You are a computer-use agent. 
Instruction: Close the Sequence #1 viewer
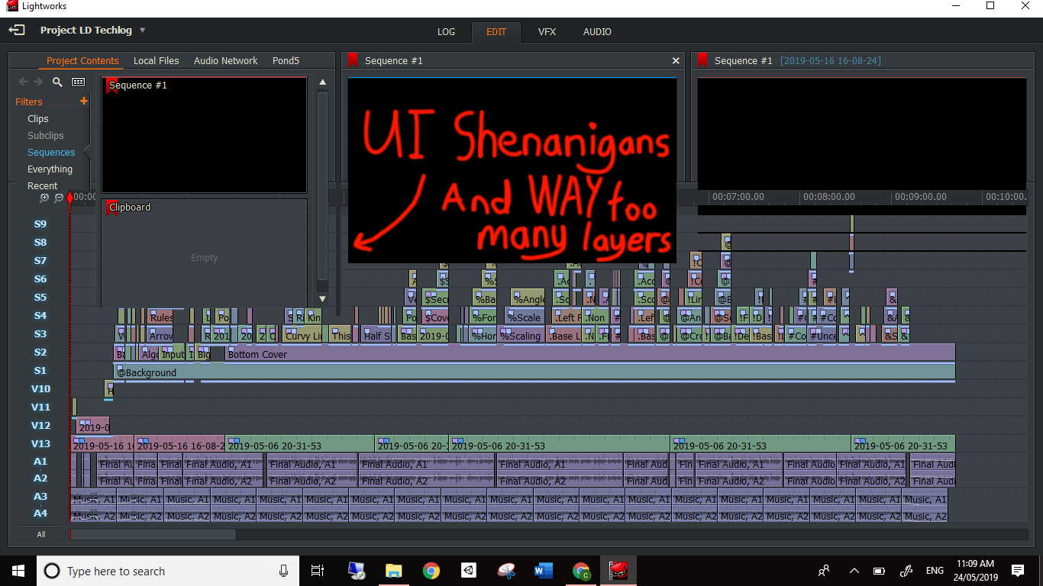pyautogui.click(x=676, y=61)
